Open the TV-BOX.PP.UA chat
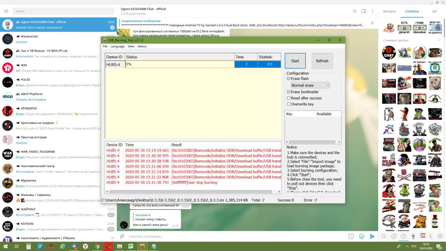The width and height of the screenshot is (446, 251). [58, 53]
